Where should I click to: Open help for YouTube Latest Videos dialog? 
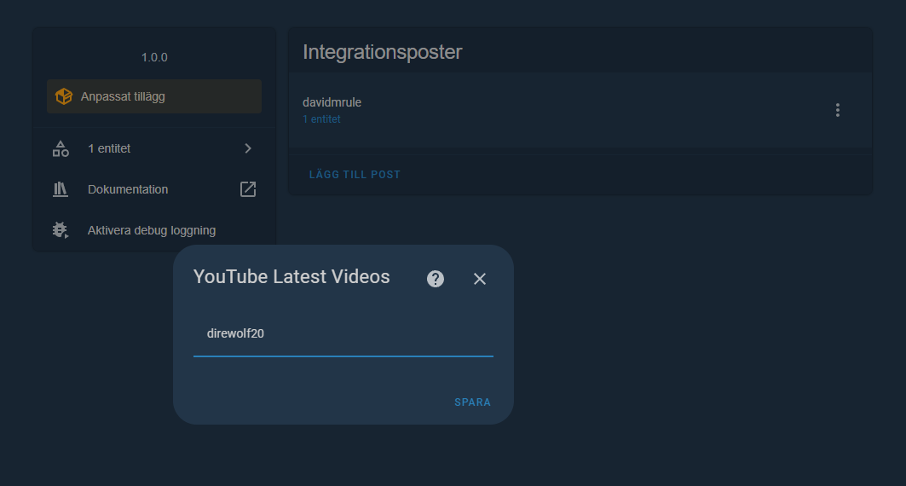click(435, 279)
